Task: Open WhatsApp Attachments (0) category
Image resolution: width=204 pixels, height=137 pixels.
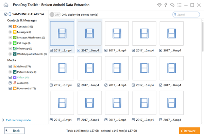Action: (32, 54)
